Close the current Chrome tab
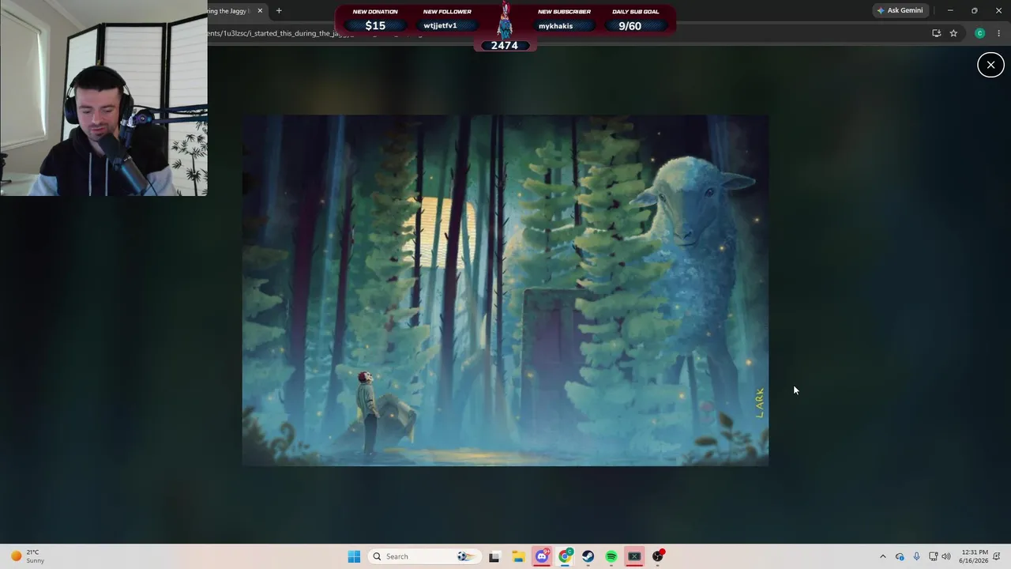The image size is (1011, 569). (260, 11)
